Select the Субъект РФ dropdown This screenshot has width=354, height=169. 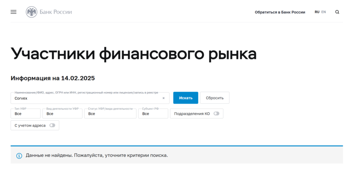(x=153, y=114)
